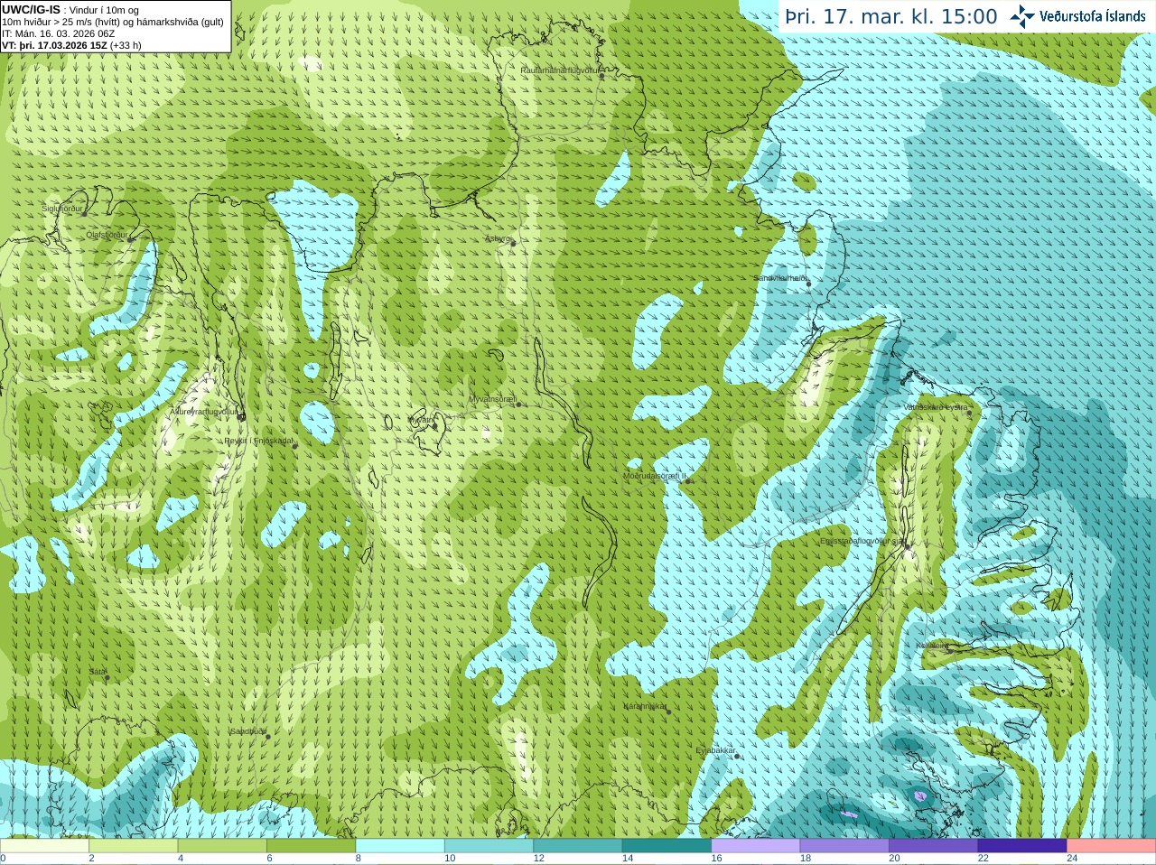
Task: Click the Reykir í Fnjóskadal station label
Action: [x=259, y=441]
